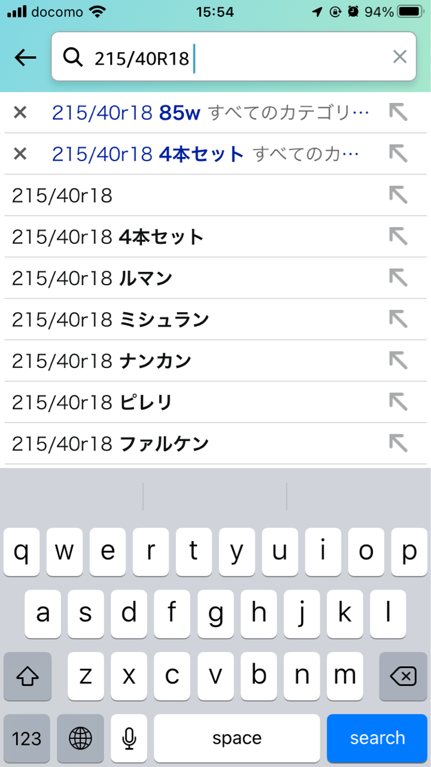
Task: Tap the fill arrow next to ナンカン
Action: pyautogui.click(x=398, y=360)
